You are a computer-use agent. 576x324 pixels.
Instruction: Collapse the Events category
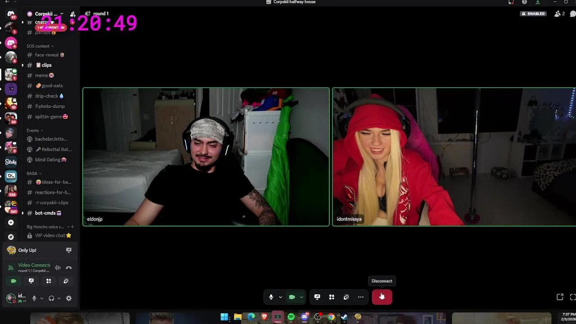click(35, 130)
